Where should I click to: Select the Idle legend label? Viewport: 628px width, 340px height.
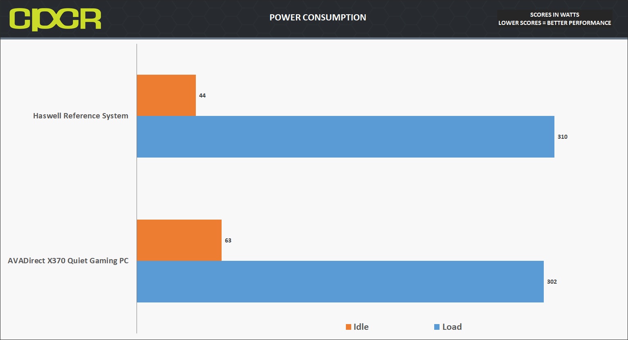pos(361,327)
